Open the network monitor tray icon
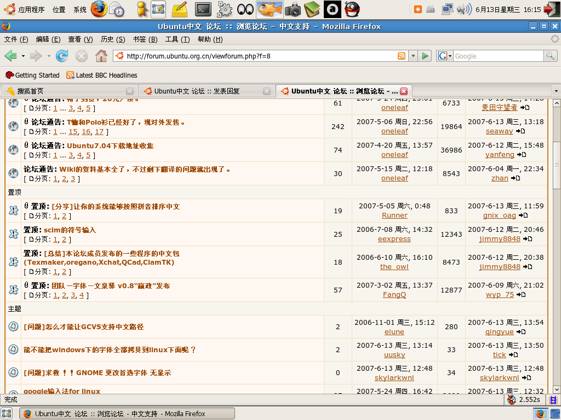This screenshot has height=420, width=561. pos(447,9)
